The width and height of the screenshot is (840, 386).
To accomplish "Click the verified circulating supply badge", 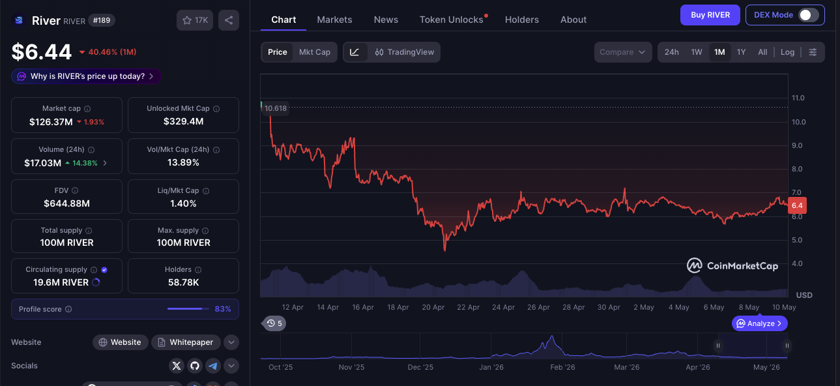I will (x=104, y=270).
